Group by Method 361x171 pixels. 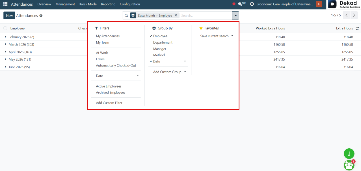click(x=159, y=55)
